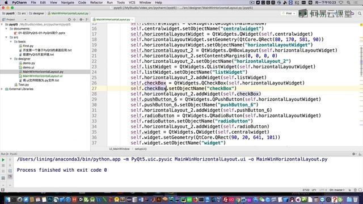Viewport: 363px width, 204px height.
Task: Click macOS clock in the menu bar
Action: click(x=325, y=2)
